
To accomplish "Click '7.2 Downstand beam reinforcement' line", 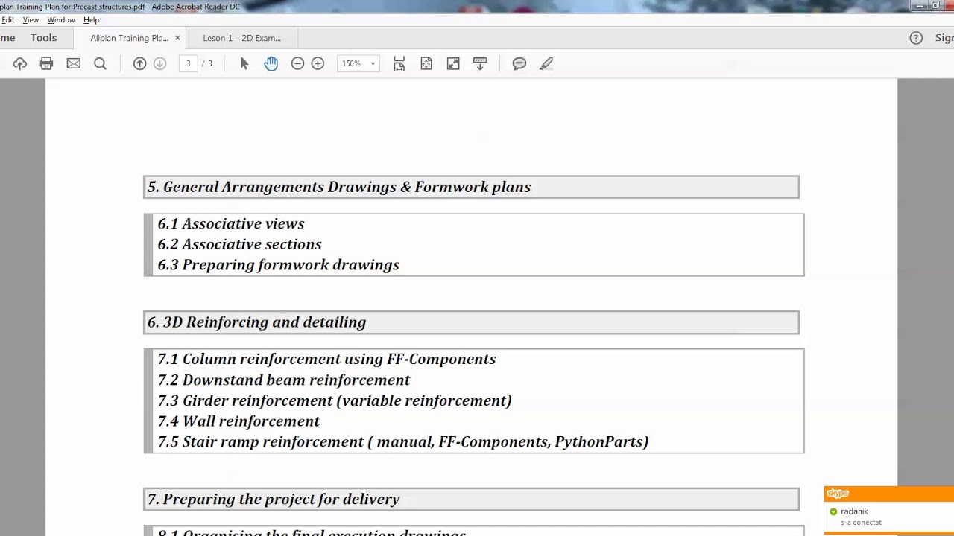I will click(x=284, y=380).
